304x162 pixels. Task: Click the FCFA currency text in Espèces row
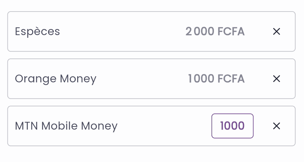pyautogui.click(x=231, y=32)
